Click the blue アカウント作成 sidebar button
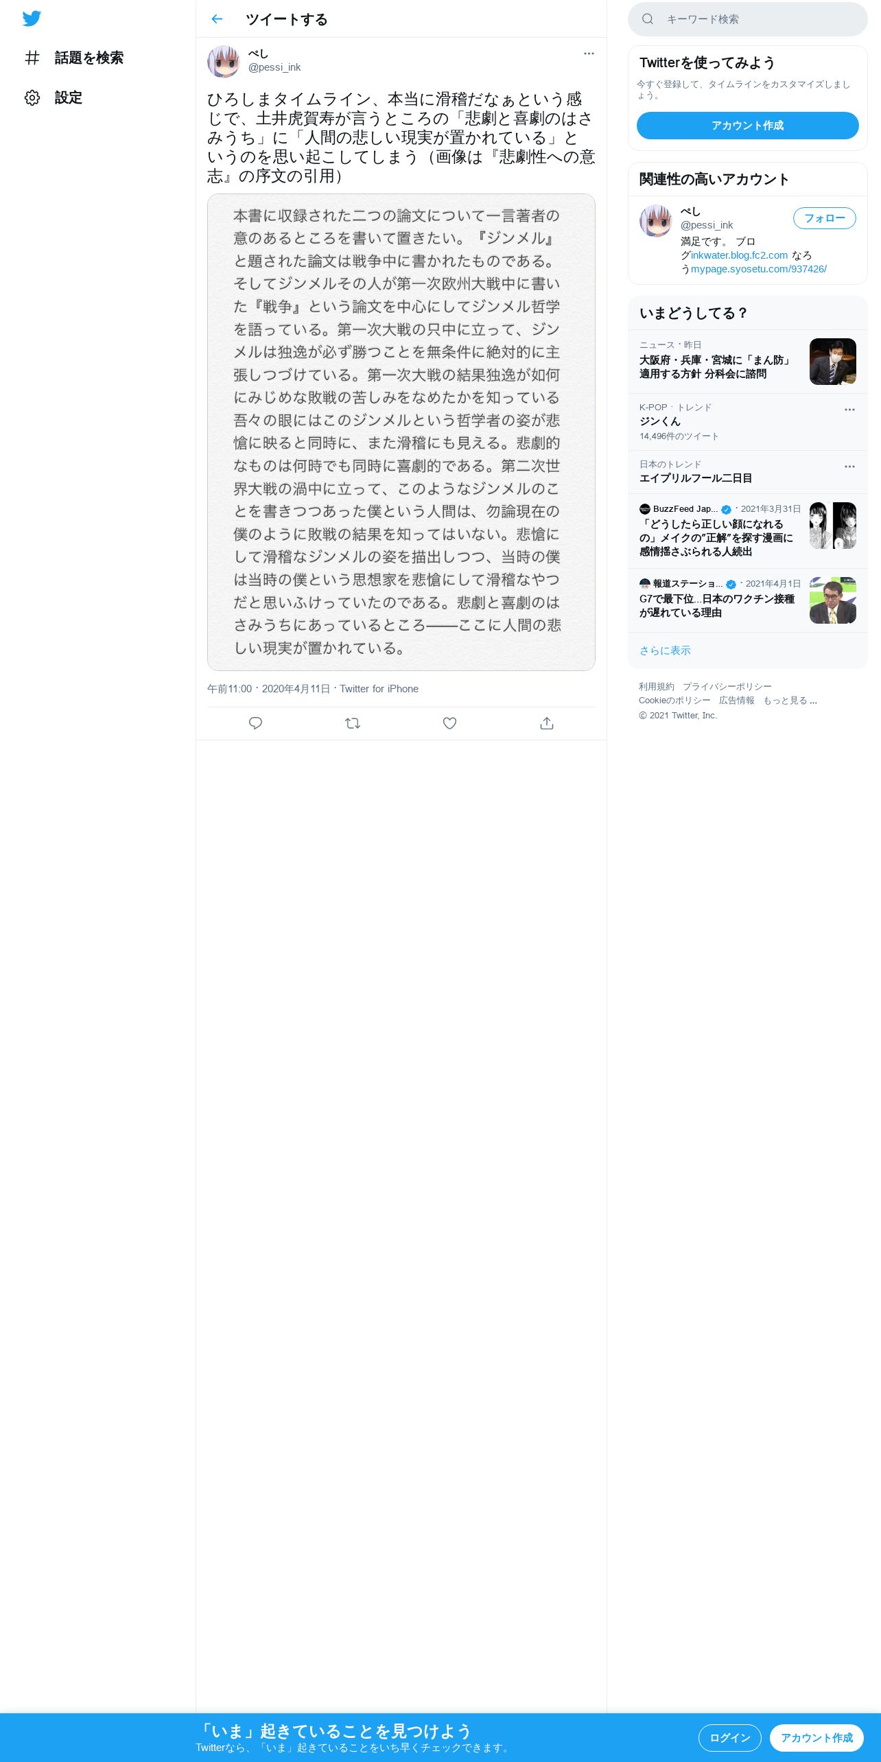 pos(748,126)
